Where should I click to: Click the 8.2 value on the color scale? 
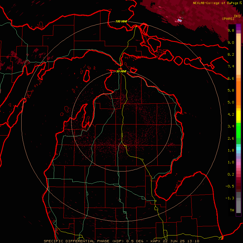(231, 54)
